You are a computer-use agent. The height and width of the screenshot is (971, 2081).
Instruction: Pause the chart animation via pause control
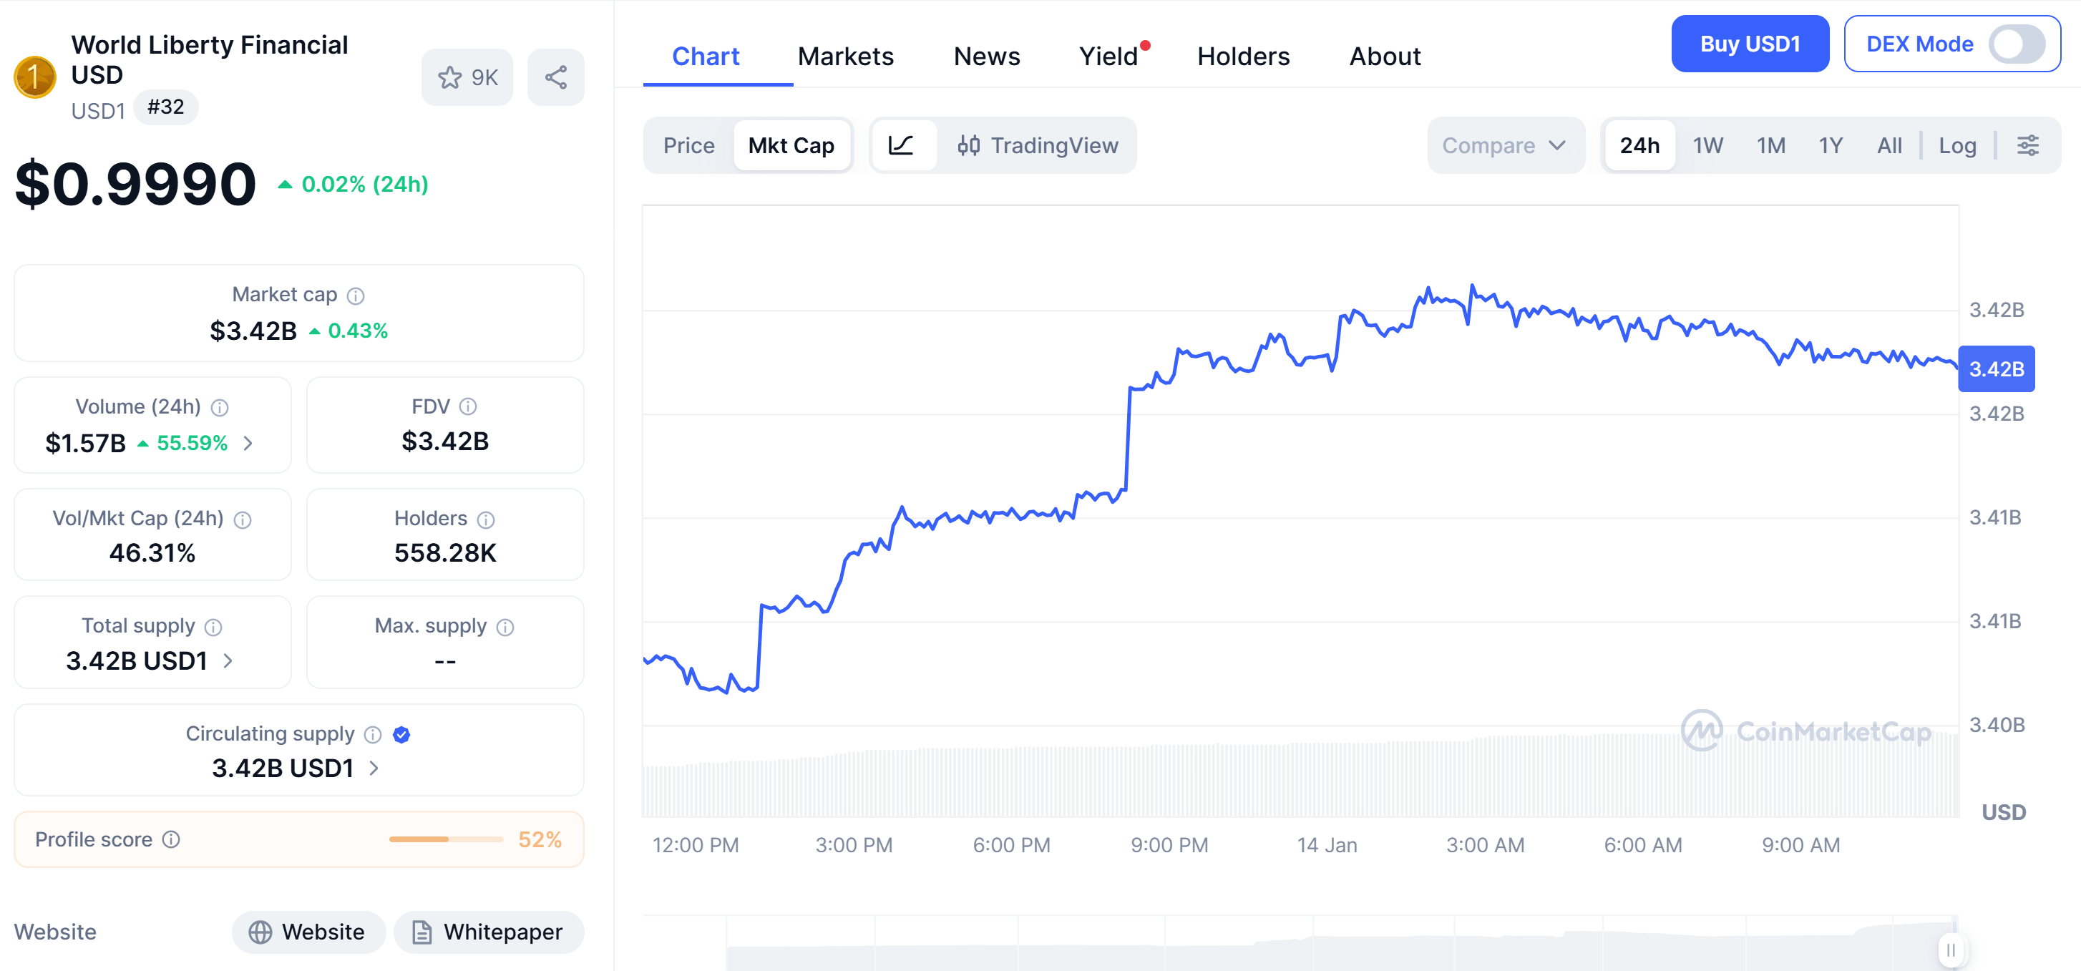pos(1950,950)
